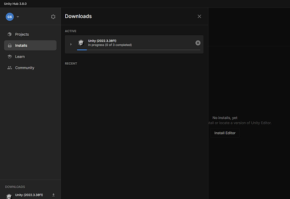Viewport: 290px width, 199px height.
Task: Click the Installs lock icon
Action: [10, 45]
